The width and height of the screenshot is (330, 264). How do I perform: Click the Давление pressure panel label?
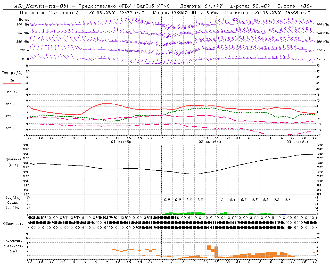(x=13, y=159)
